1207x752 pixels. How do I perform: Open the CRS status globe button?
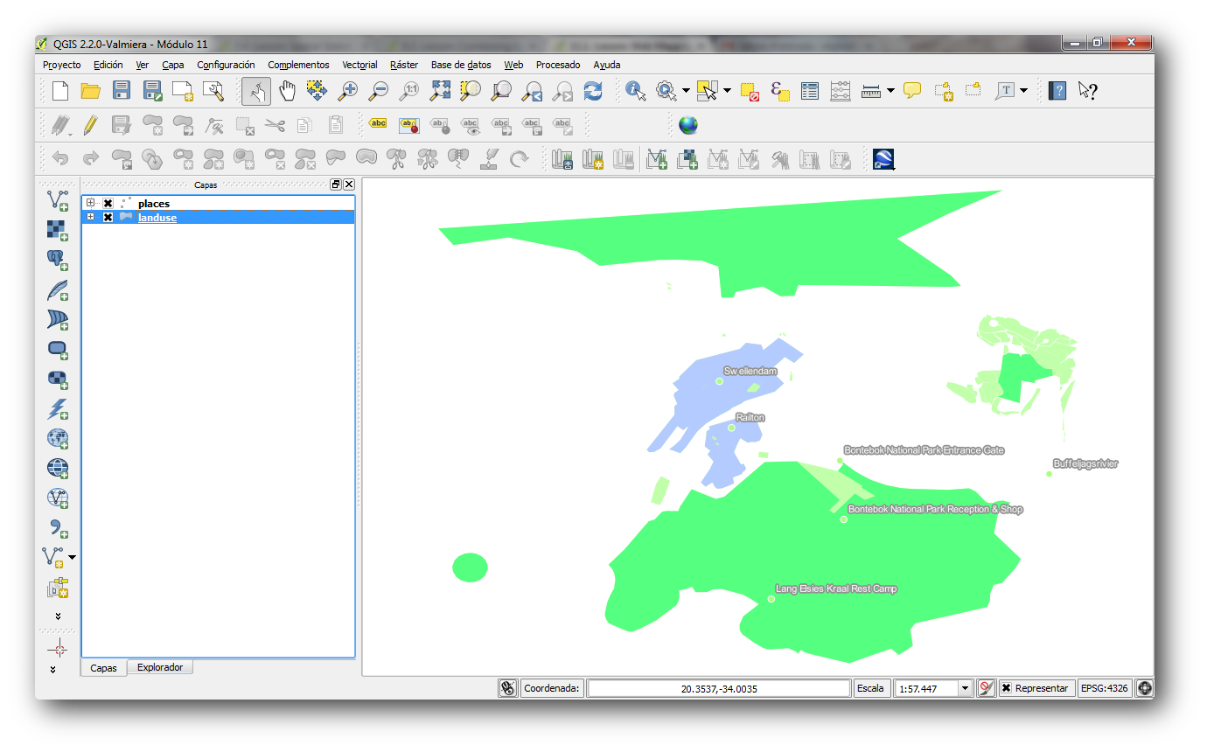coord(1144,688)
